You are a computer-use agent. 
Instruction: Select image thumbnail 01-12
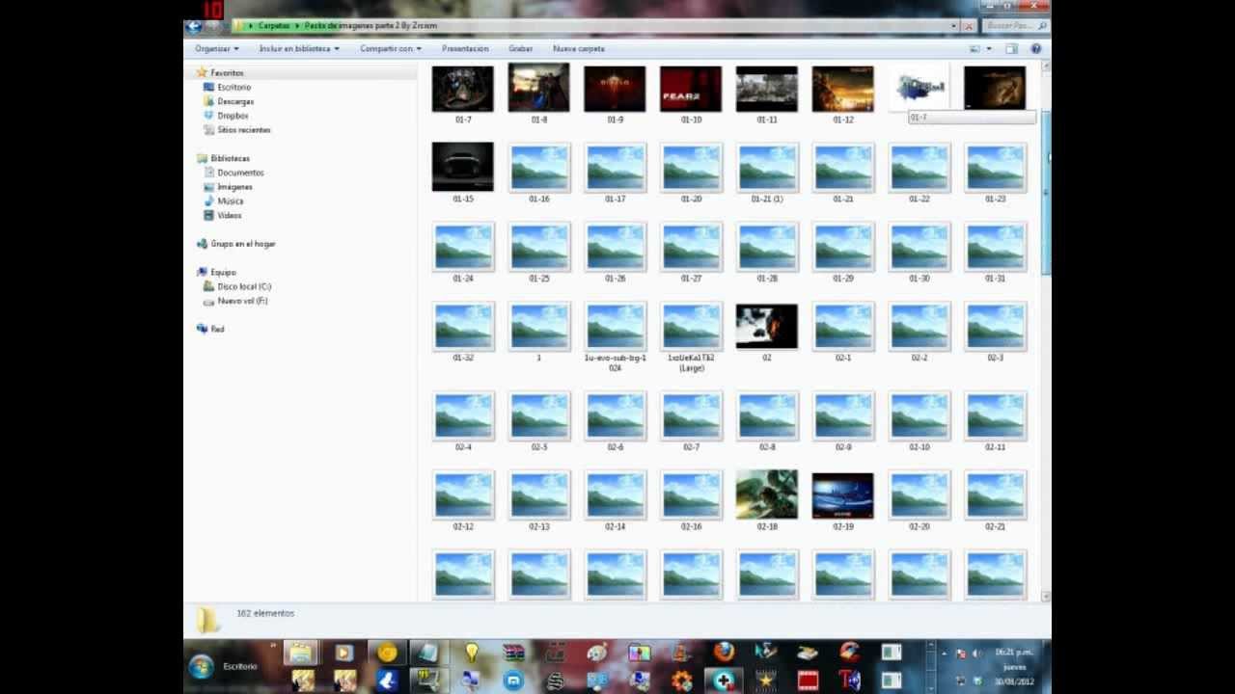tap(842, 89)
